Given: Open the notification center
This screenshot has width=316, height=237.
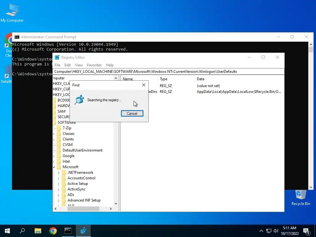Looking at the screenshot, I should point(306,231).
